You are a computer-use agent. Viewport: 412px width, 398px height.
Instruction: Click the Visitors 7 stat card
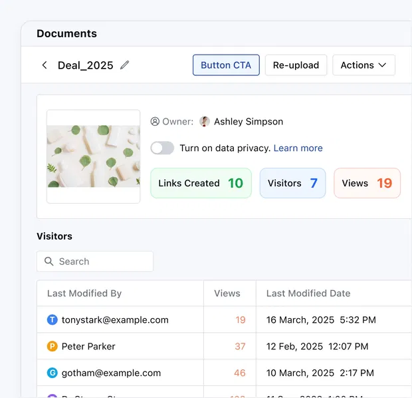(x=292, y=183)
